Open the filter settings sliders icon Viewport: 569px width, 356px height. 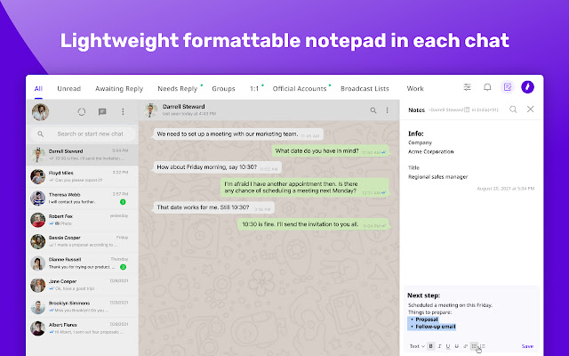(468, 87)
